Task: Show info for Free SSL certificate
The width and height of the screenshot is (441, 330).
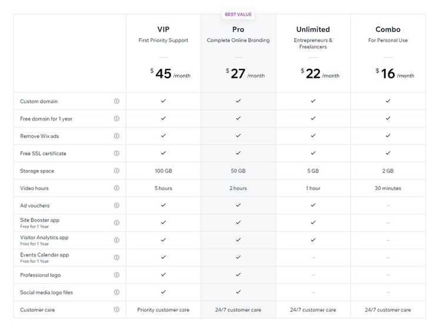Action: point(116,154)
